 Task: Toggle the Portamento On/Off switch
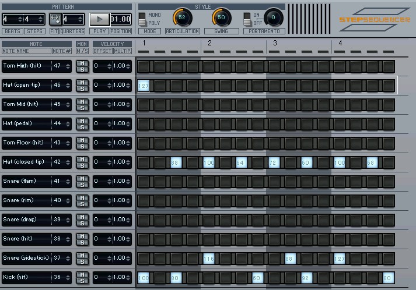click(247, 19)
